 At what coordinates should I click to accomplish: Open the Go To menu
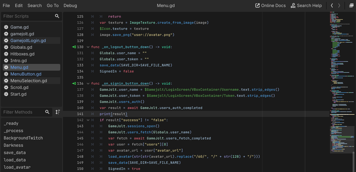[x=53, y=6]
